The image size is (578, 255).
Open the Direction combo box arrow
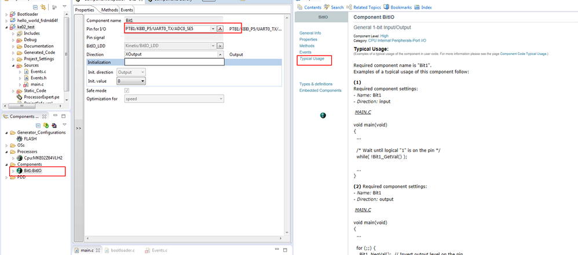click(x=221, y=54)
